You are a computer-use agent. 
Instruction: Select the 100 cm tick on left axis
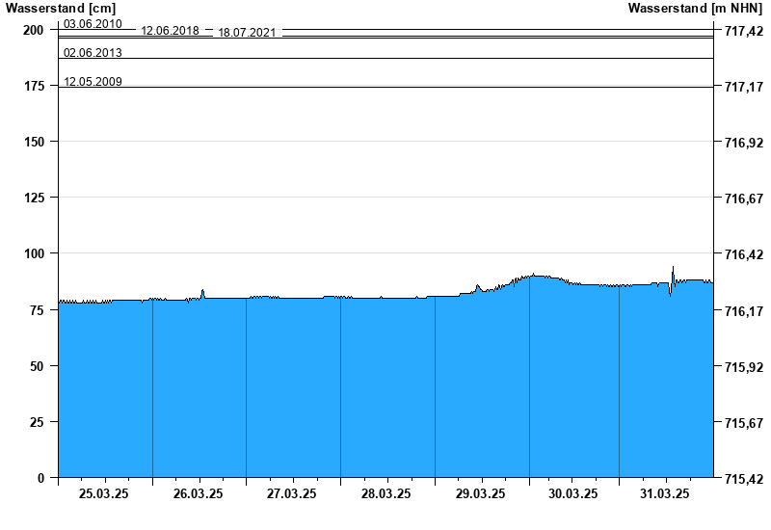33,253
